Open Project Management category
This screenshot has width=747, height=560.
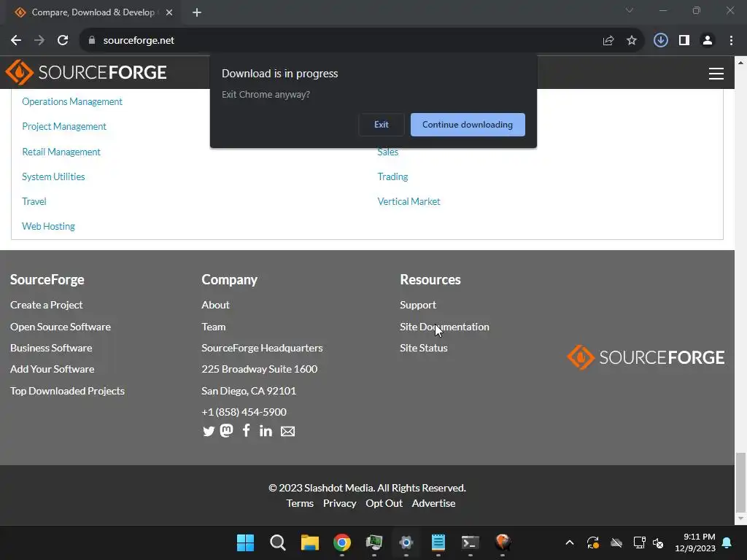click(x=64, y=126)
